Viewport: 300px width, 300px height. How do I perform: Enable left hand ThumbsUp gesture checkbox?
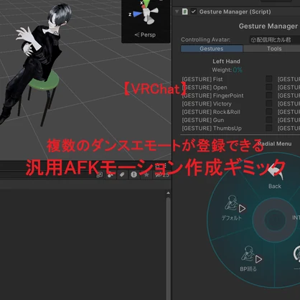[269, 128]
